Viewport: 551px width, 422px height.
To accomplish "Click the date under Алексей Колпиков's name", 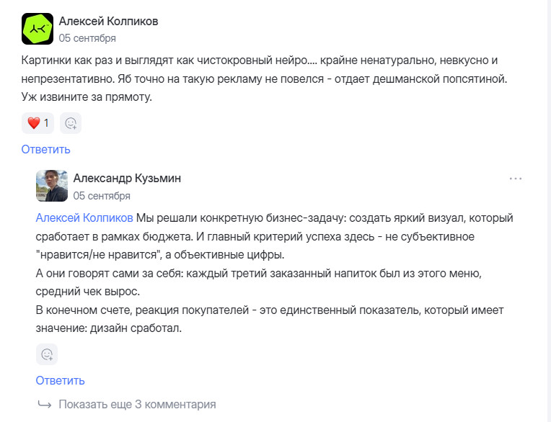I will (x=87, y=38).
